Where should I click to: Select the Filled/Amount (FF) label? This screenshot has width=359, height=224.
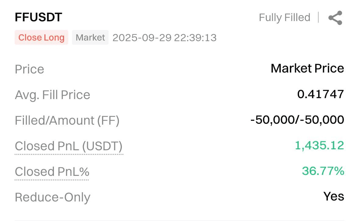67,120
